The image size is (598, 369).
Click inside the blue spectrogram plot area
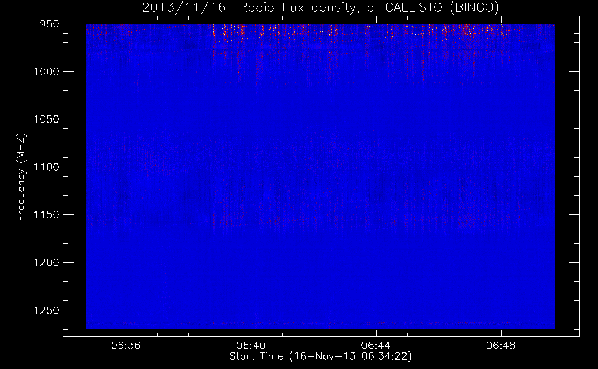pyautogui.click(x=321, y=176)
